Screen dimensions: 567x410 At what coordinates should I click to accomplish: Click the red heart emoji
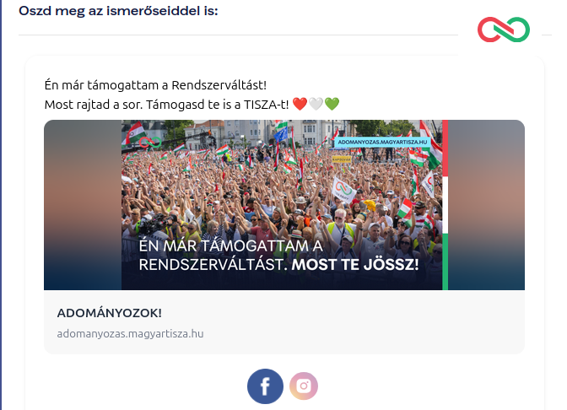point(300,104)
